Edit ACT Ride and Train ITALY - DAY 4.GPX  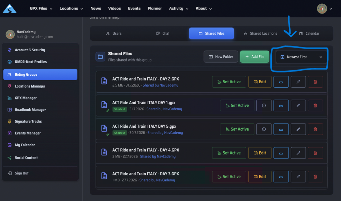[260, 153]
